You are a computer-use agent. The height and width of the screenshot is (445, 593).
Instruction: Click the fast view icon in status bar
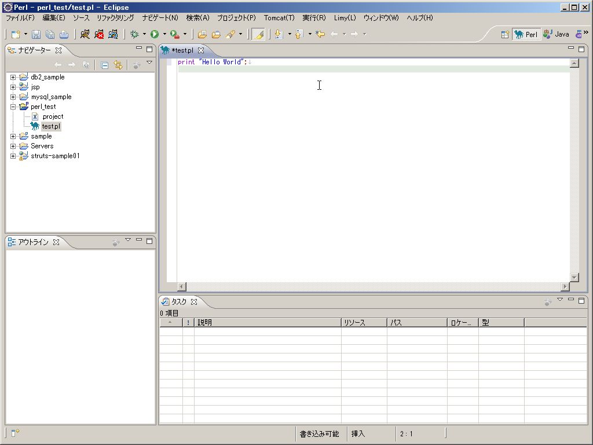(15, 433)
